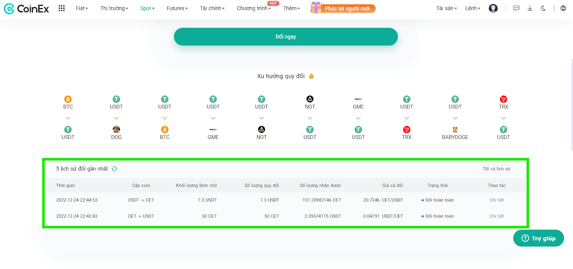Open Chi tiết for USDT -> CET swap
Image resolution: width=573 pixels, height=269 pixels.
click(x=497, y=200)
